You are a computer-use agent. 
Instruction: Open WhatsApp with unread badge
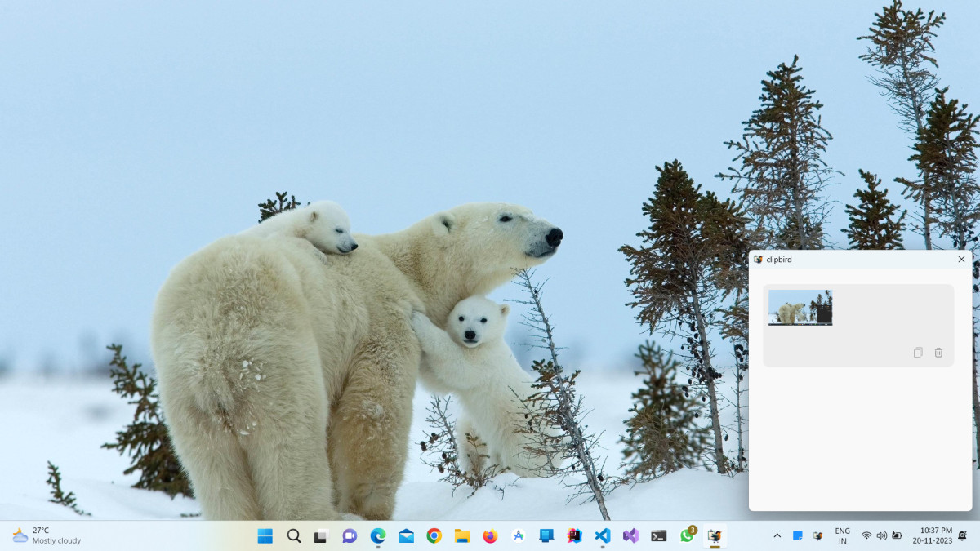coord(687,535)
